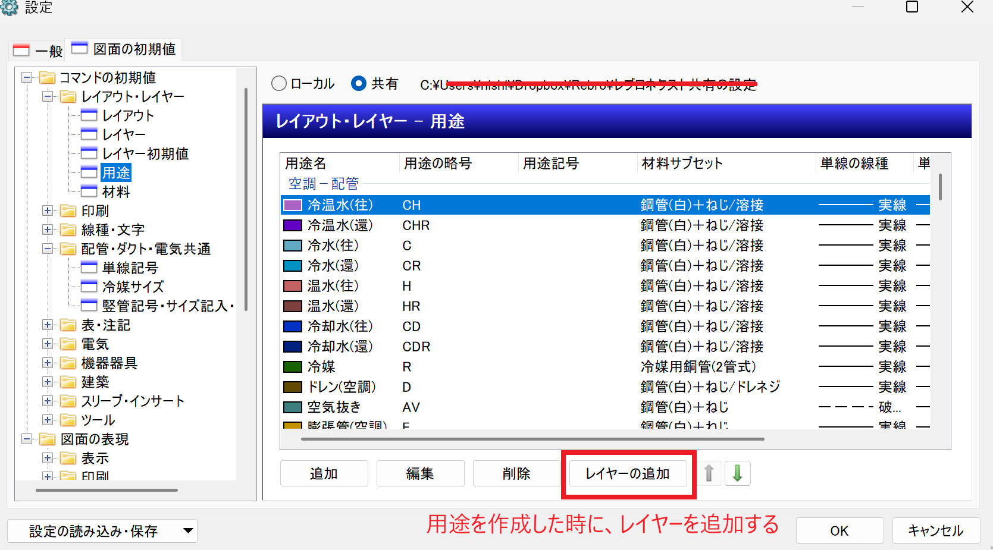Click the 電気 folder icon
The image size is (993, 550).
[x=68, y=344]
